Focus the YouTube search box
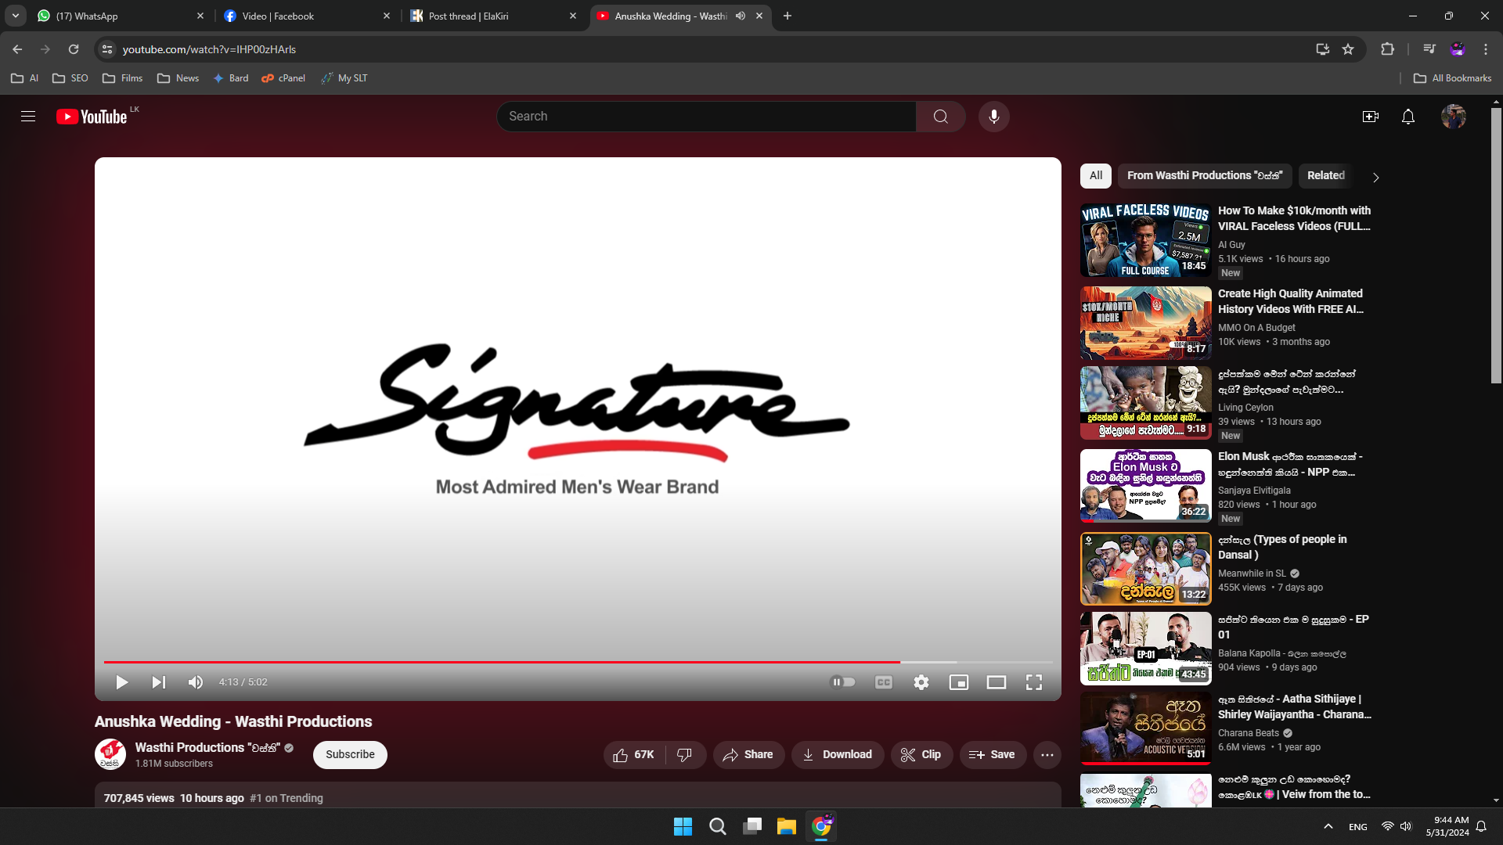Viewport: 1503px width, 845px height. [x=706, y=117]
